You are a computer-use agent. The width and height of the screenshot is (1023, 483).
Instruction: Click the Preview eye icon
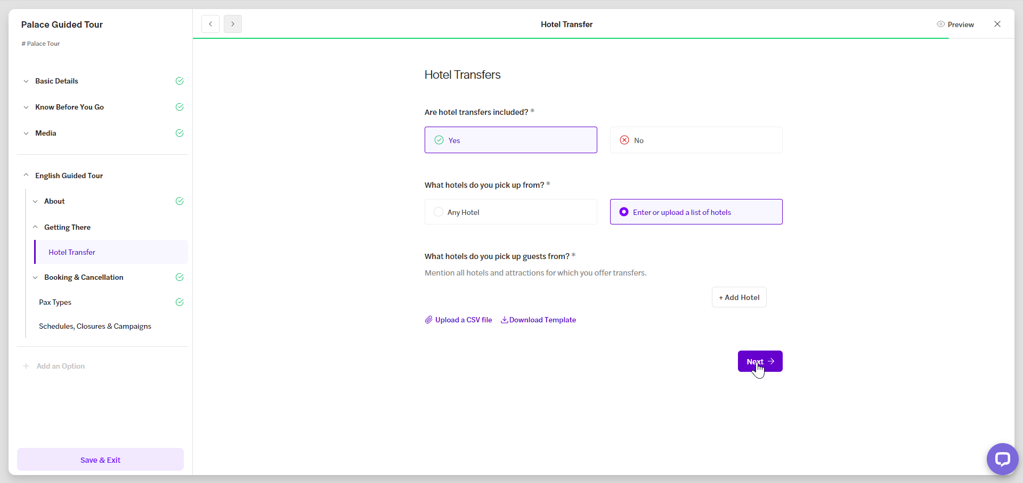[x=941, y=24]
